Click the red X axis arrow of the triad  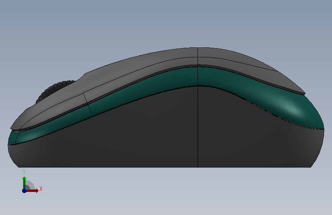point(32,191)
